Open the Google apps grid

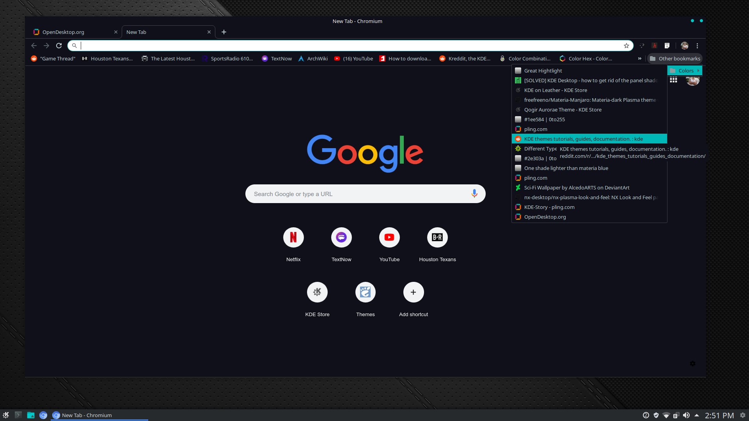pyautogui.click(x=673, y=80)
